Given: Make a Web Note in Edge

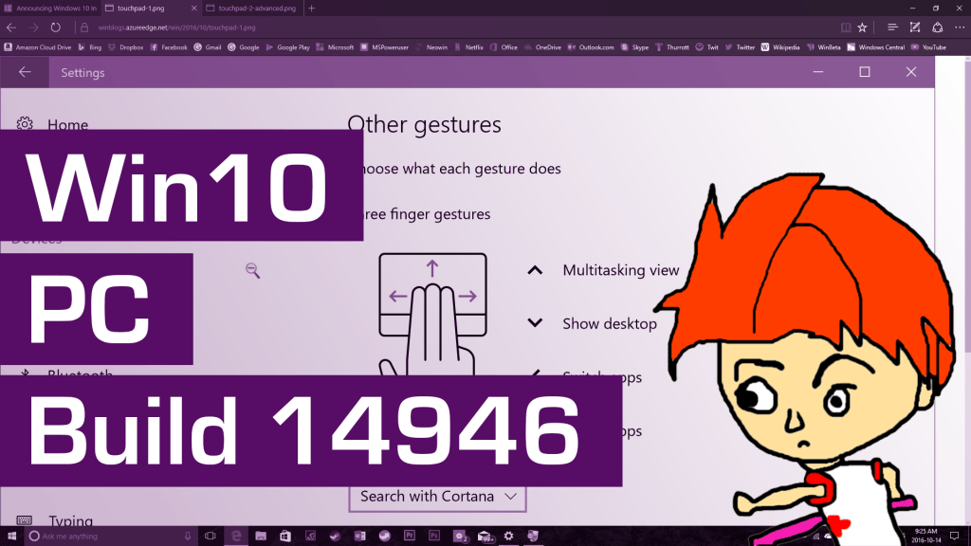Looking at the screenshot, I should tap(915, 27).
